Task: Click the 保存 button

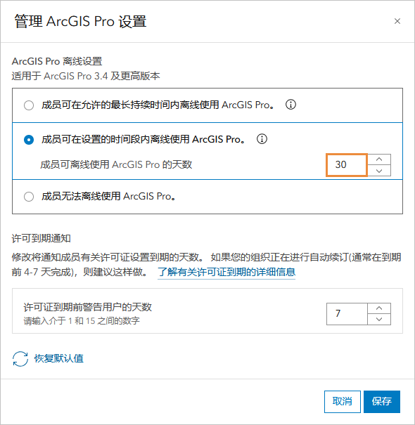Action: tap(382, 402)
